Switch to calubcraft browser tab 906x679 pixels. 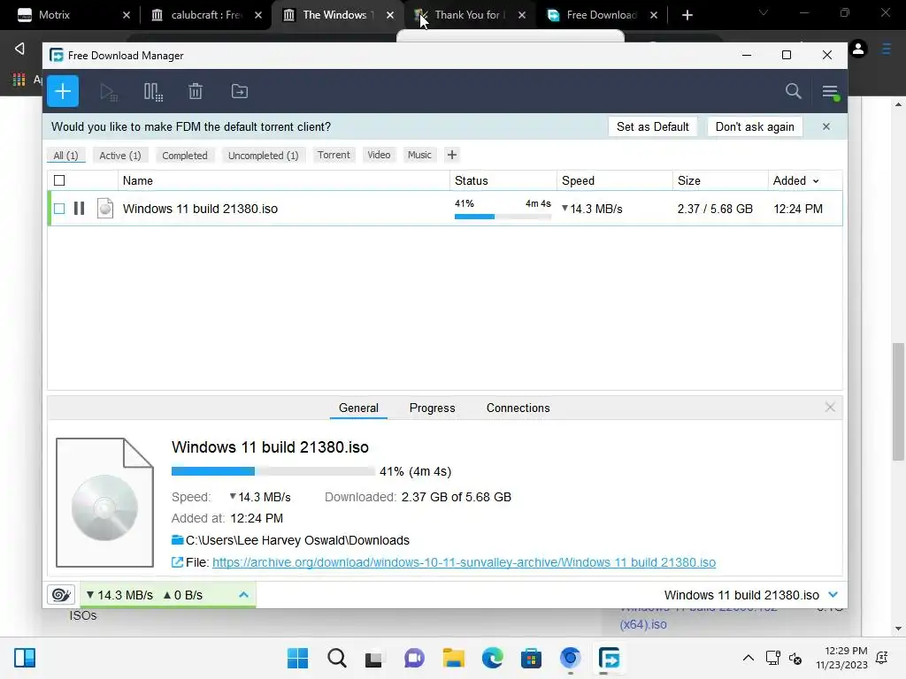(206, 15)
